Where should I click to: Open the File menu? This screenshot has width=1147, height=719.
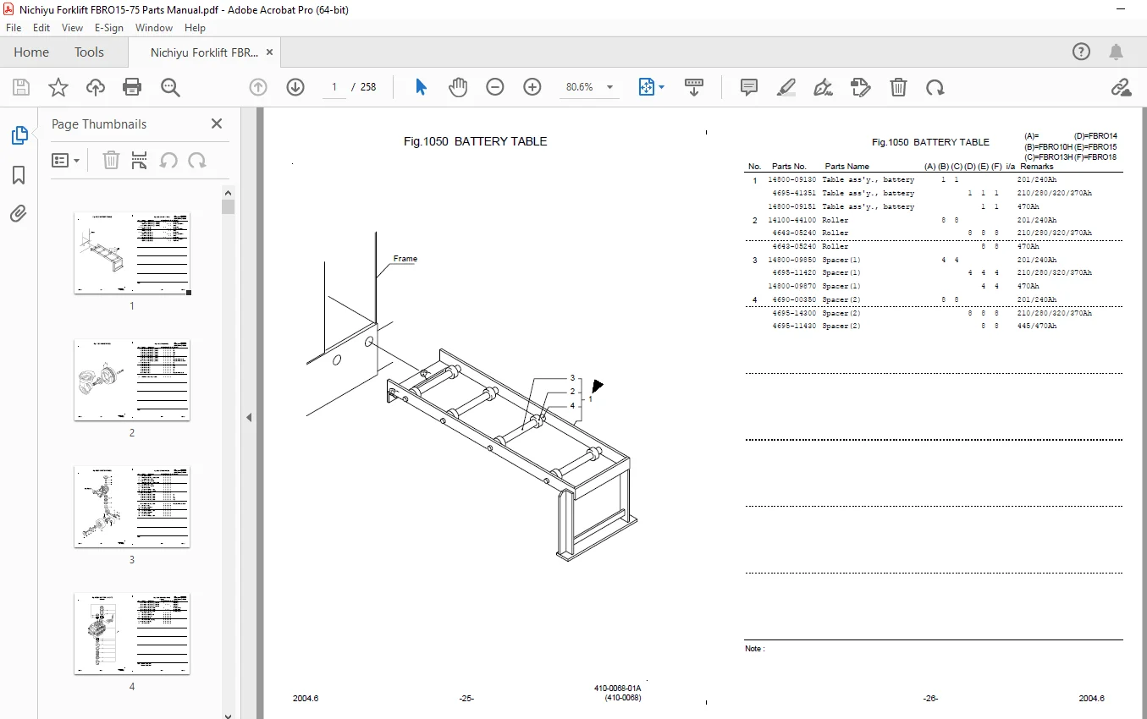14,27
